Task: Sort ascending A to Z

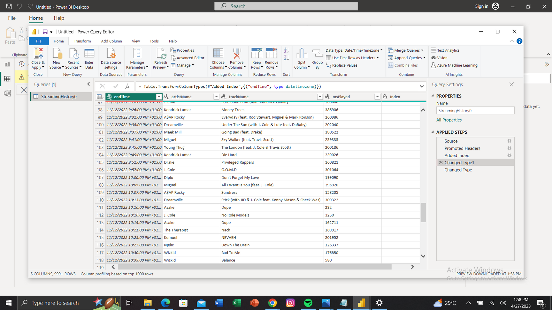Action: pos(287,50)
